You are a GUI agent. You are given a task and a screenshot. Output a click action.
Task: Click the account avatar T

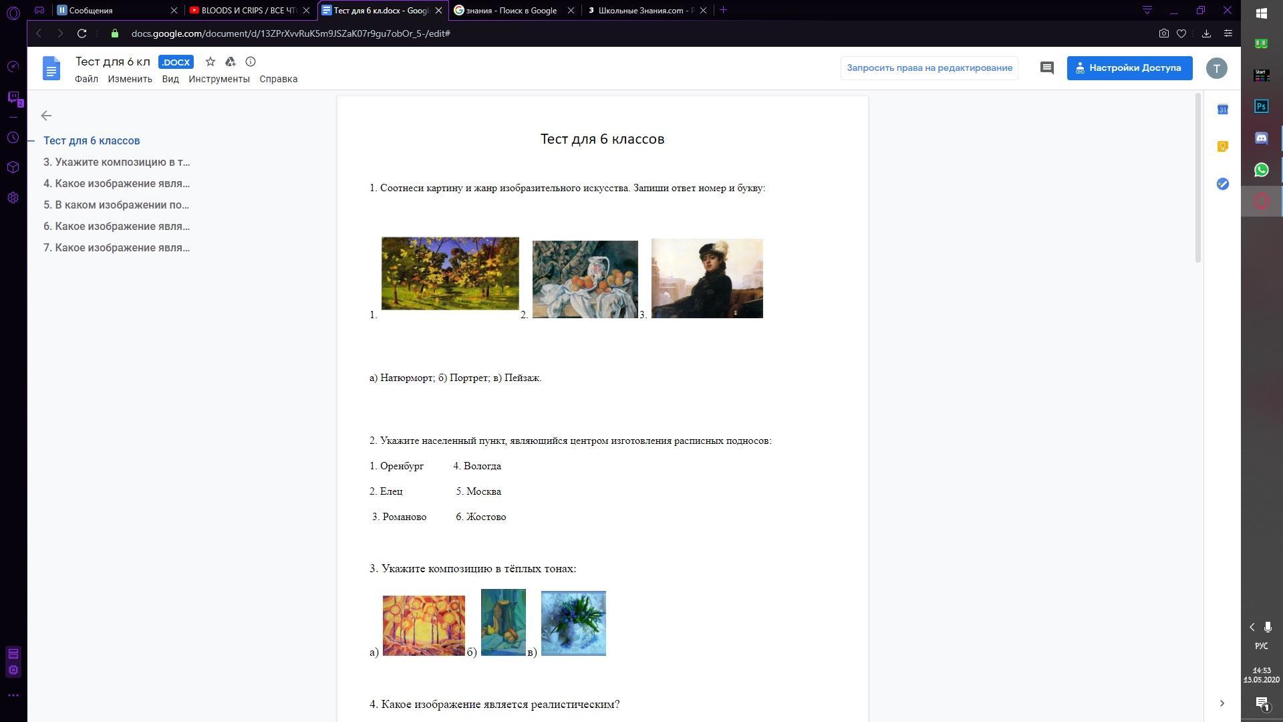pyautogui.click(x=1216, y=68)
